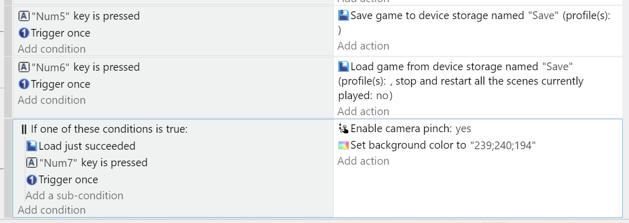Toggle the "no" restart scenes value in Load action
Screen dimensions: 629x223
[382, 95]
